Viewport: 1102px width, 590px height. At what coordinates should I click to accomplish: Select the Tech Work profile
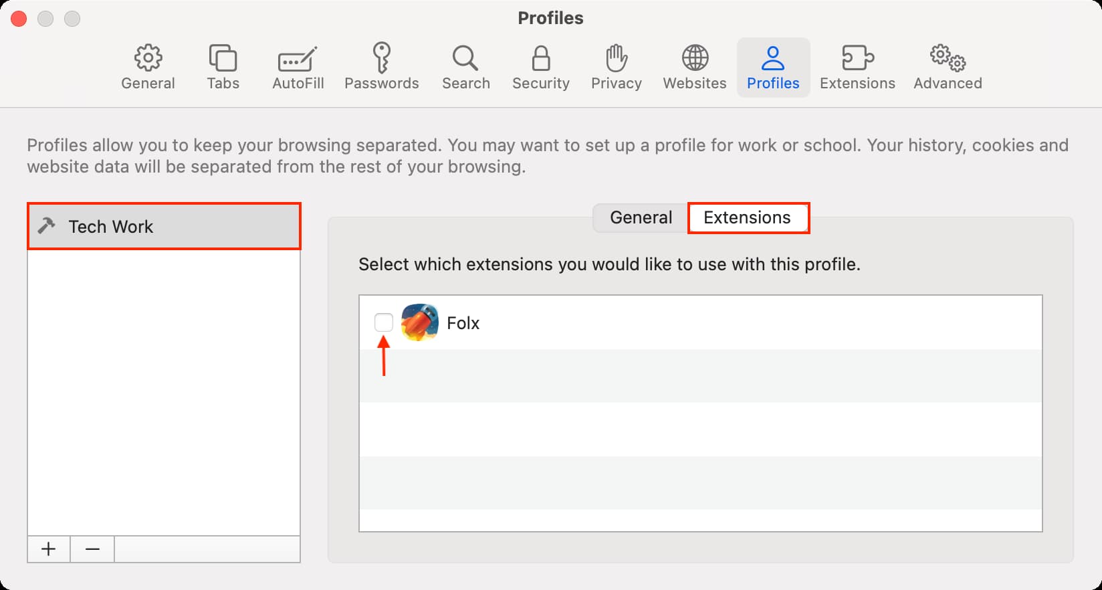[164, 227]
